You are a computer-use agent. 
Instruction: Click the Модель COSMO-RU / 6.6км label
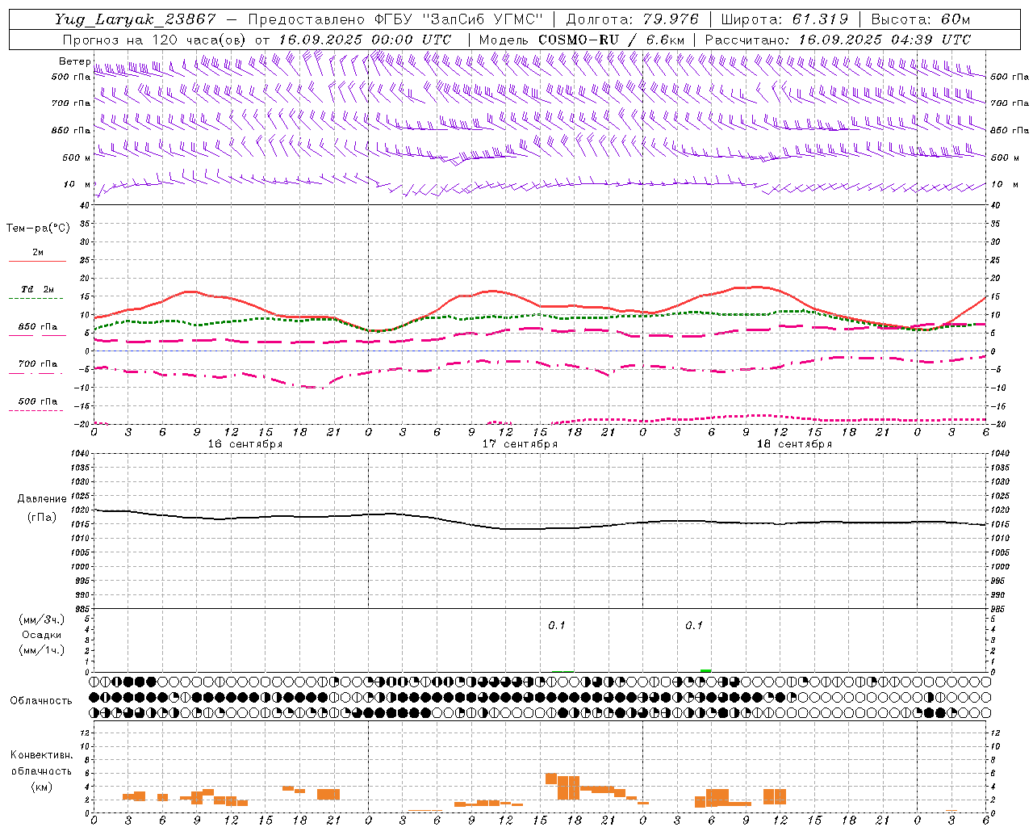[582, 40]
